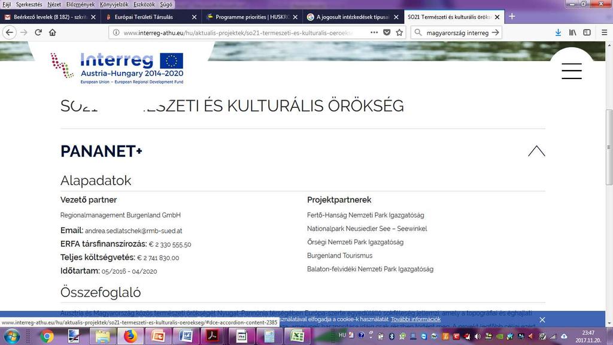Open the Súgó menu
Image resolution: width=613 pixels, height=345 pixels.
pos(166,4)
